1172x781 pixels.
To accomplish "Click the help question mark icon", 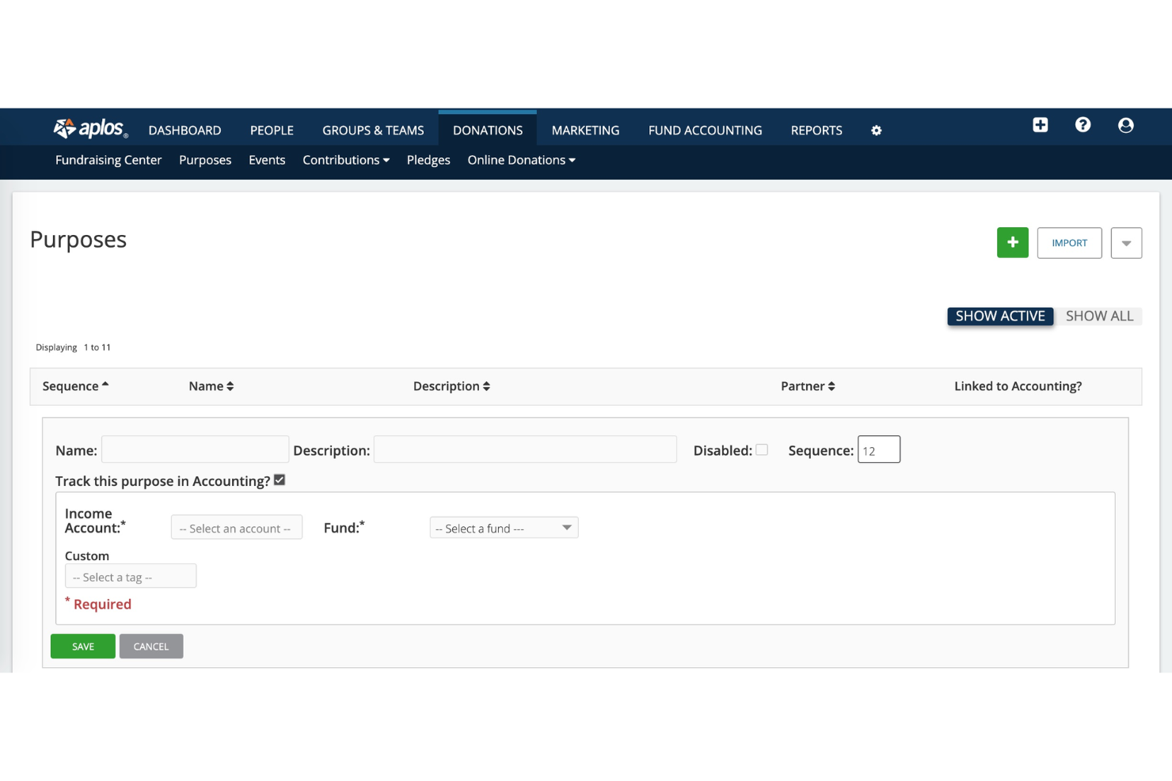I will 1083,125.
